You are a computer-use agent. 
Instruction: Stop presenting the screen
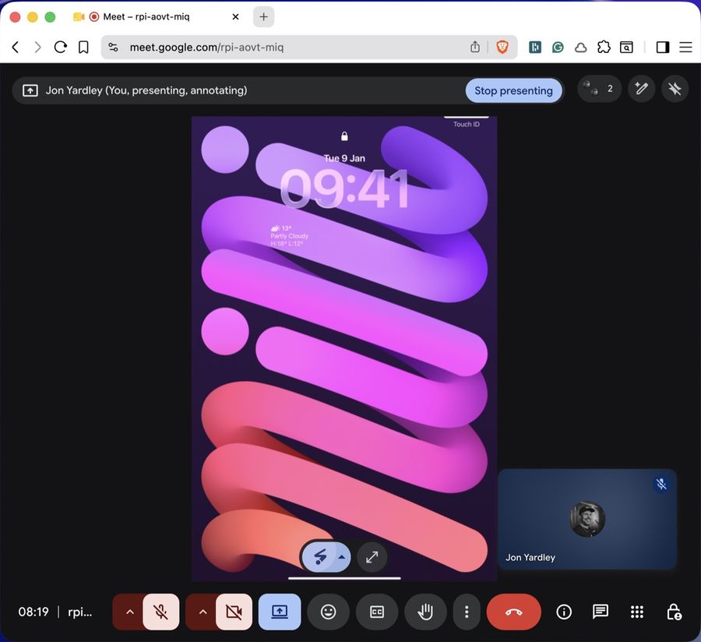(x=513, y=90)
